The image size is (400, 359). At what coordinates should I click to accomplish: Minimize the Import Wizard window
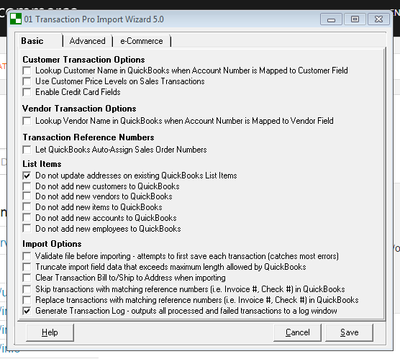(331, 19)
